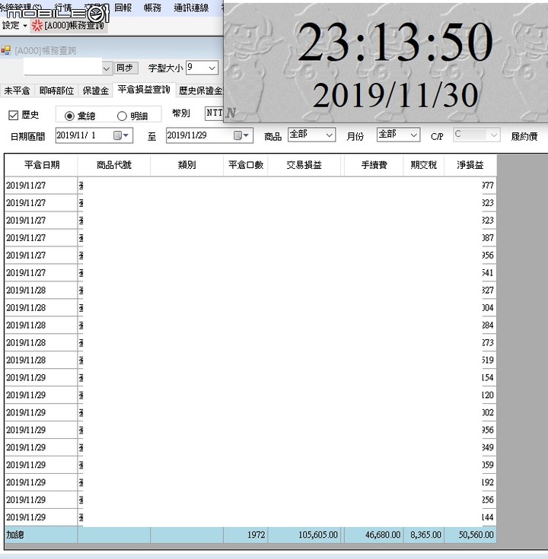Click the 幣別 NTT field
This screenshot has width=548, height=559.
214,113
